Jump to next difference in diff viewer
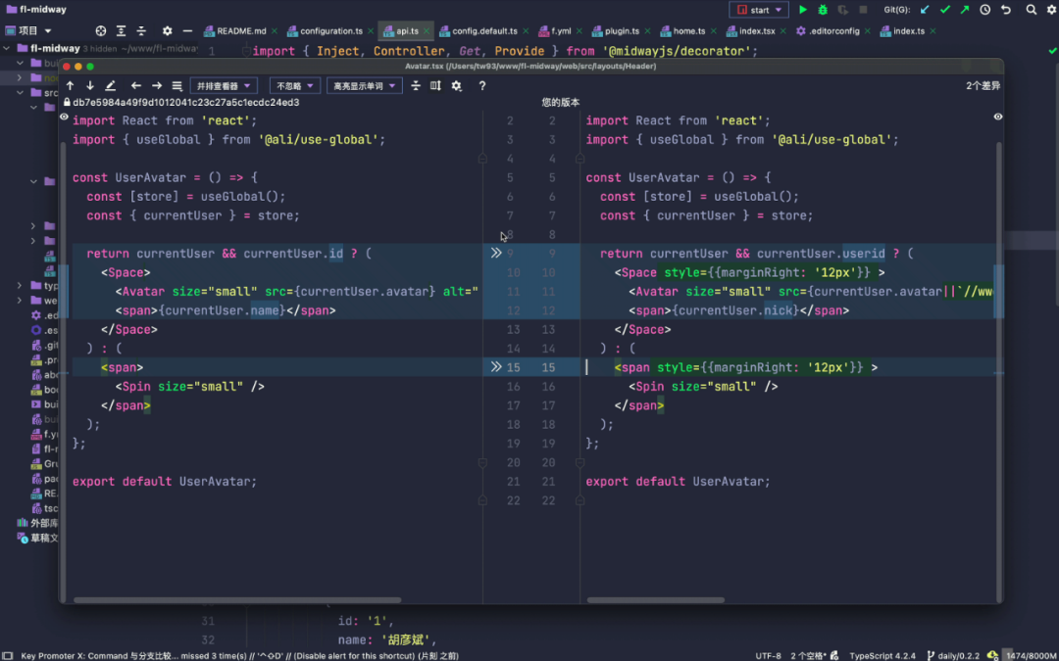This screenshot has width=1059, height=661. click(90, 85)
